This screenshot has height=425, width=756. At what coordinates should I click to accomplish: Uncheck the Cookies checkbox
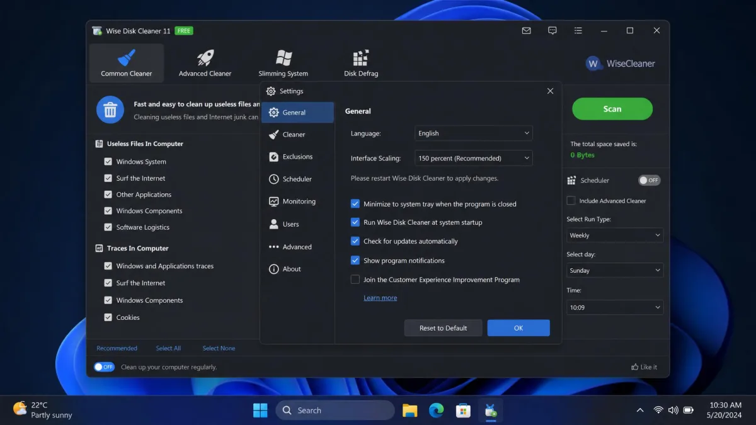click(x=108, y=317)
